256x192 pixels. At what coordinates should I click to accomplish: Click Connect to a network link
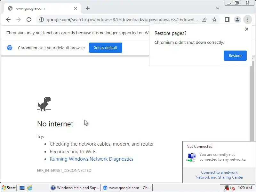point(219,172)
